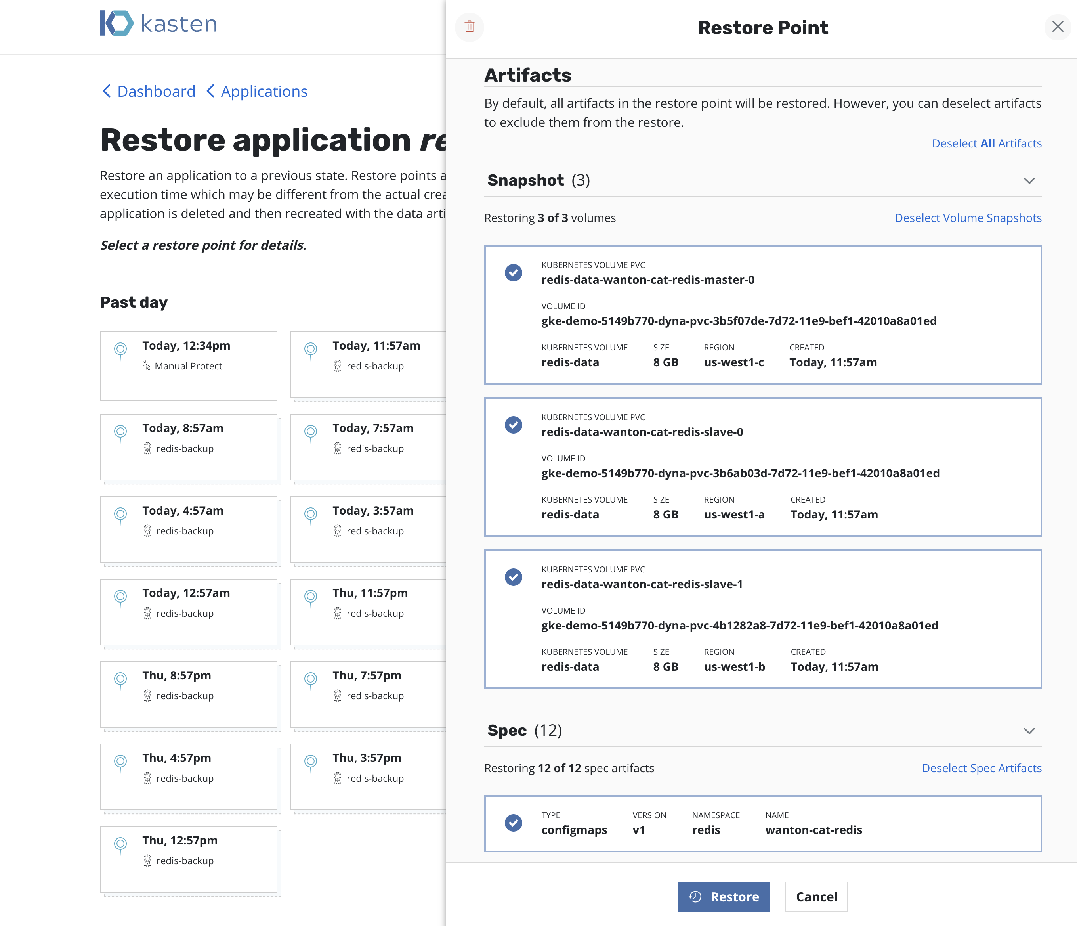The image size is (1077, 926).
Task: Click the Dashboard back chevron icon
Action: click(107, 92)
